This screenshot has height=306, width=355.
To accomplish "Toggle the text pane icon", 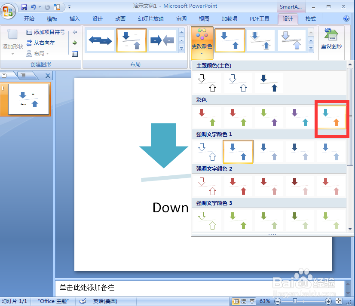I will click(x=75, y=54).
